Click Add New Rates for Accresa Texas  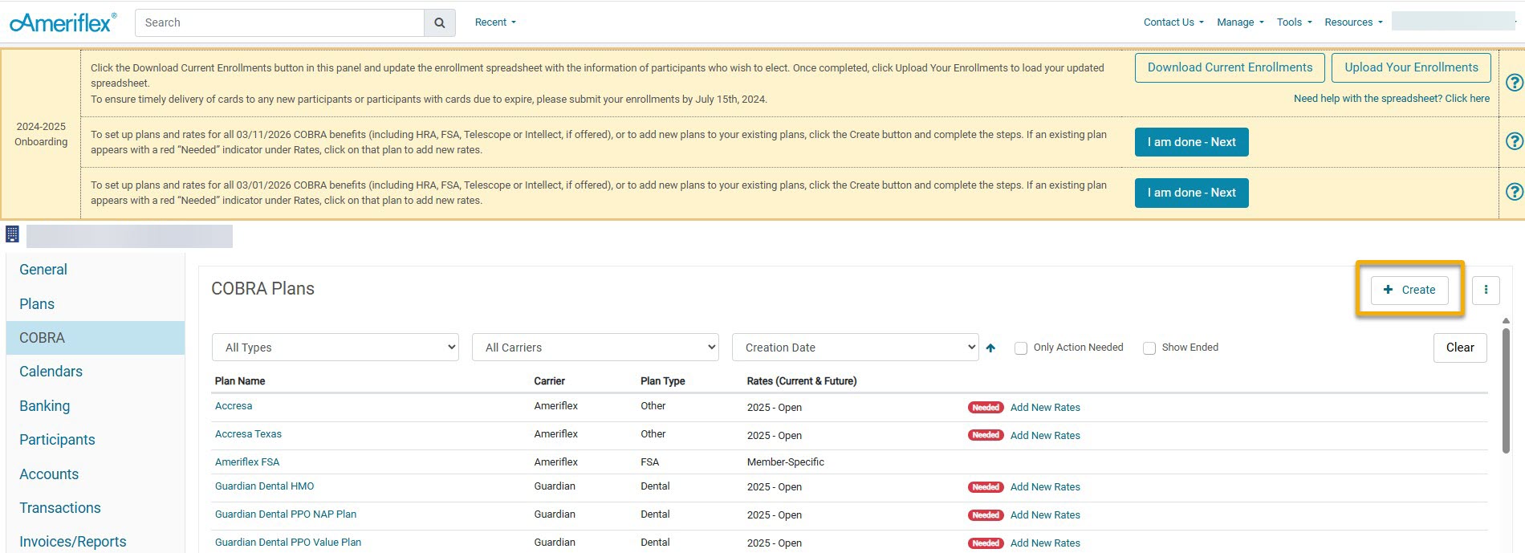(1045, 436)
